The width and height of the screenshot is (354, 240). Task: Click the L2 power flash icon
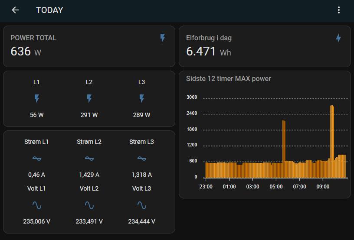(89, 99)
